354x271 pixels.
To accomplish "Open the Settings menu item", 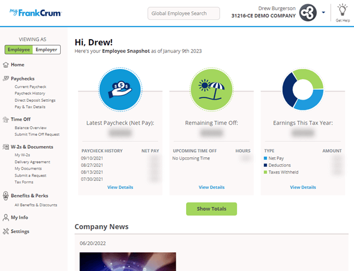I will pos(20,231).
